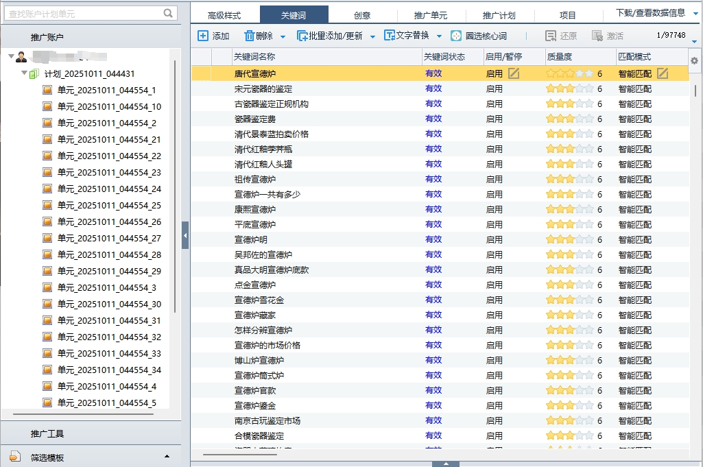Click the blue plus Add keyword icon
Image resolution: width=703 pixels, height=467 pixels.
point(203,36)
